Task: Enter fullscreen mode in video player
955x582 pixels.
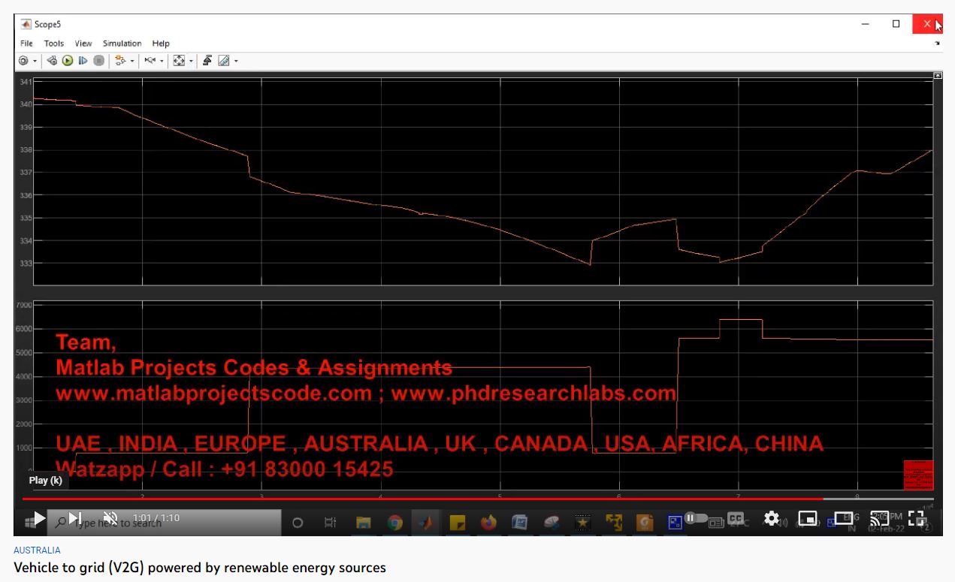Action: pyautogui.click(x=916, y=518)
